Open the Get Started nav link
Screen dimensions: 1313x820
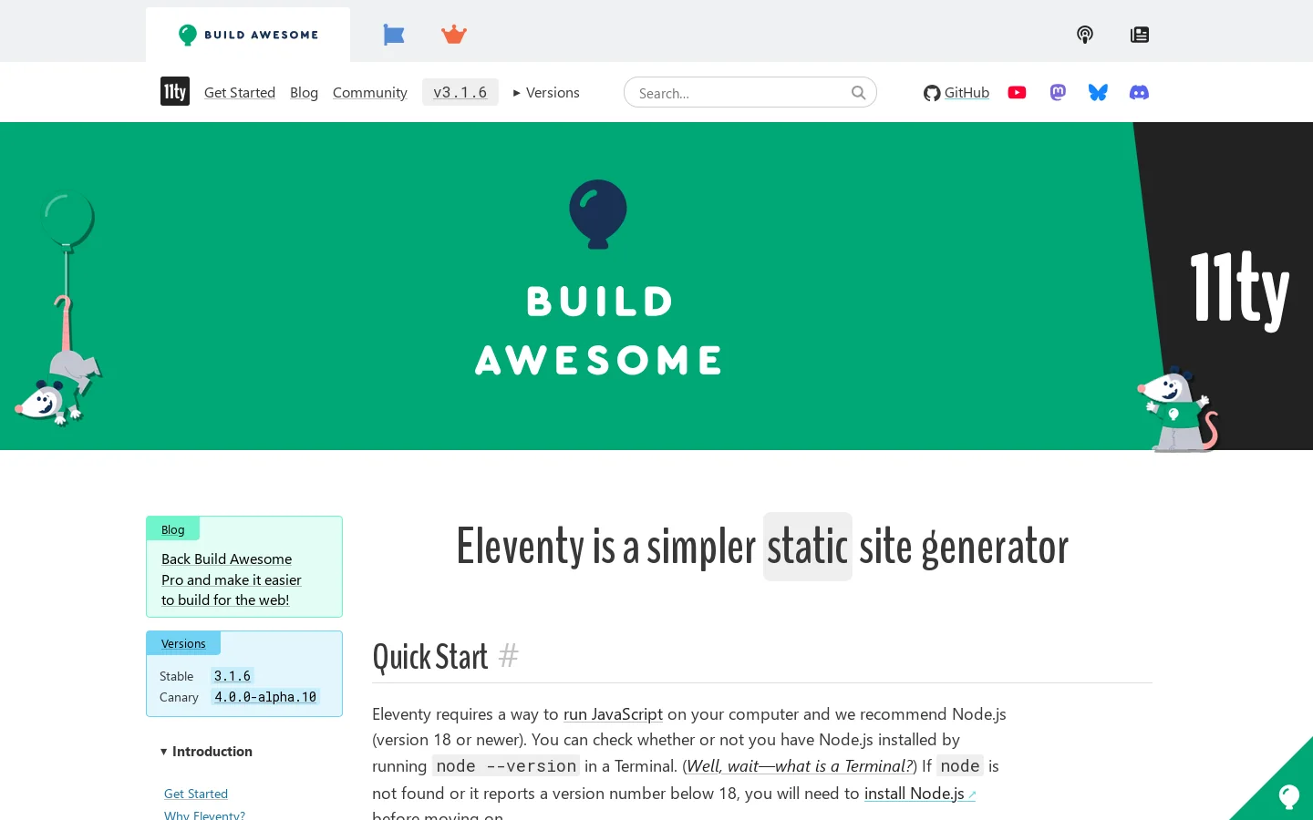pos(240,93)
